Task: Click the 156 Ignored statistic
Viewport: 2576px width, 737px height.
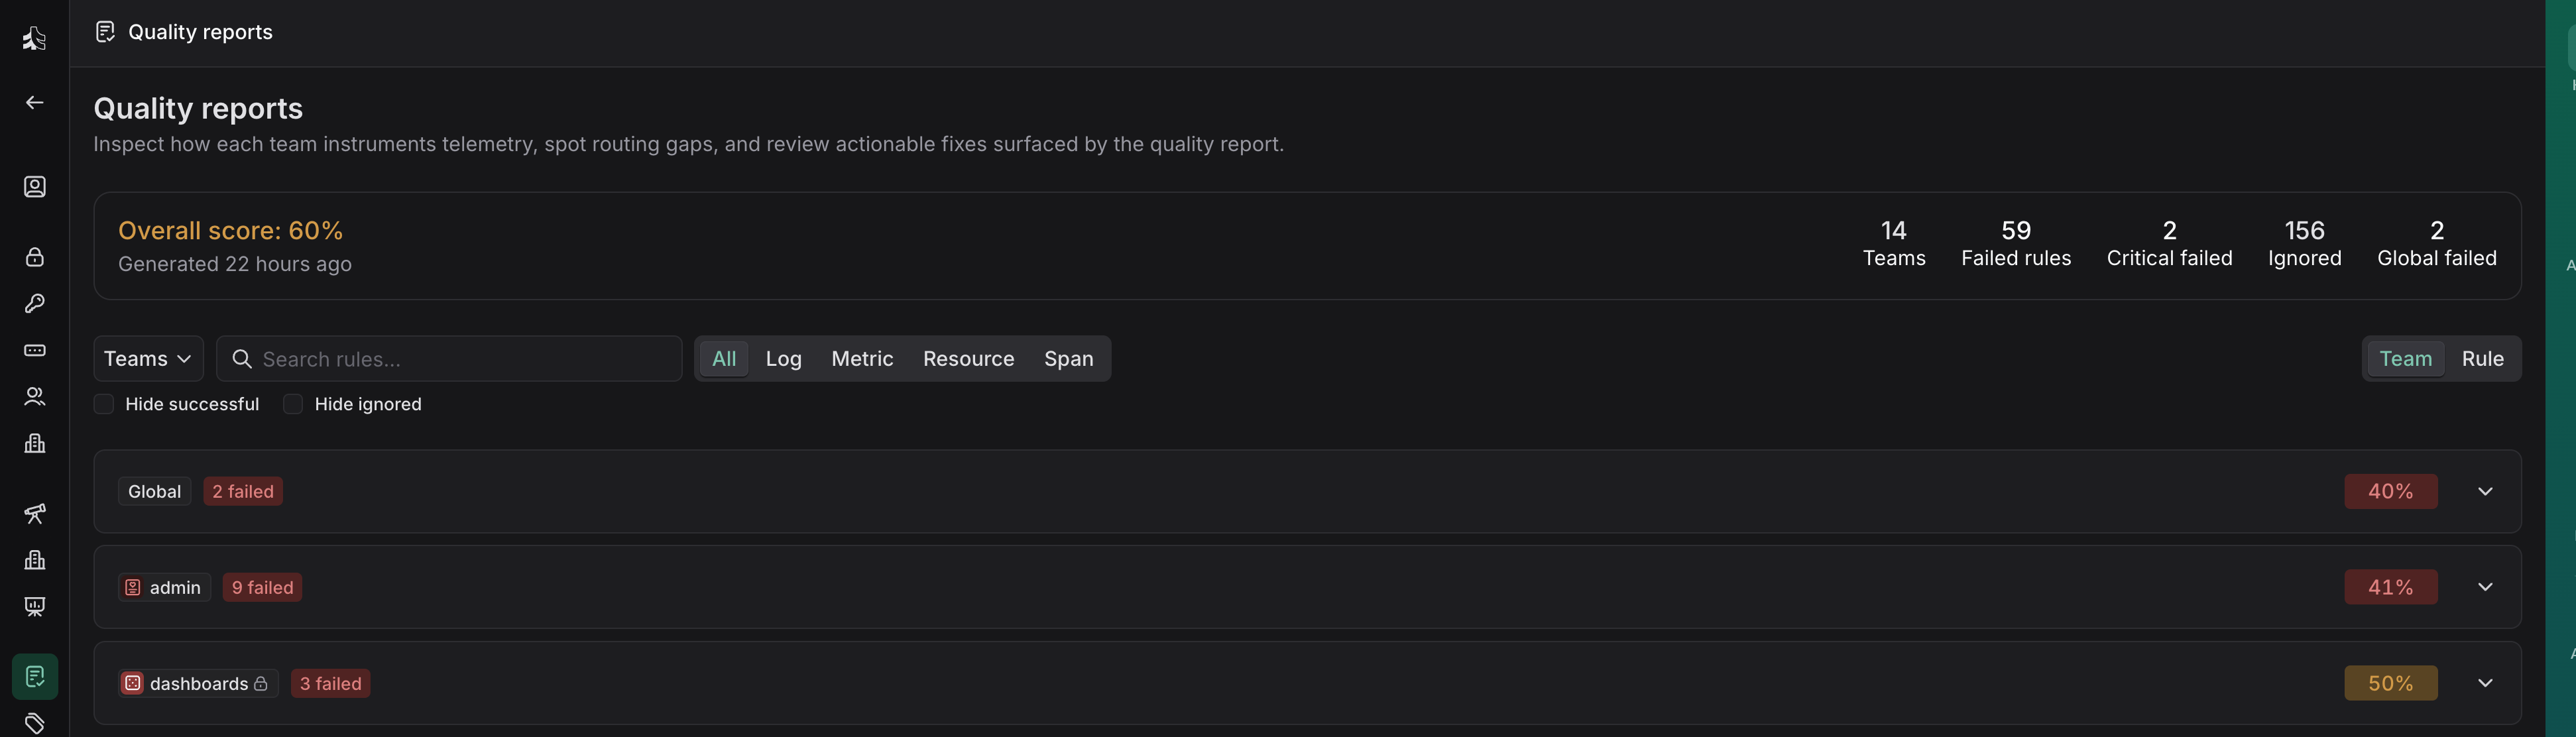Action: (2304, 244)
